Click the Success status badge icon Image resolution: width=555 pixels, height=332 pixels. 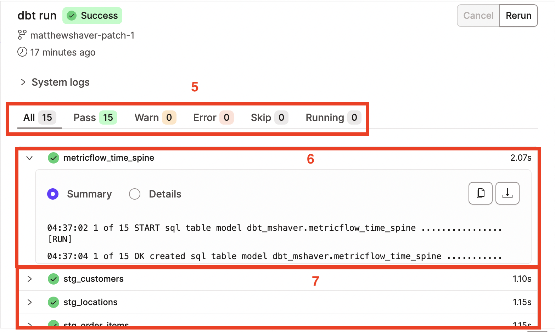click(72, 16)
